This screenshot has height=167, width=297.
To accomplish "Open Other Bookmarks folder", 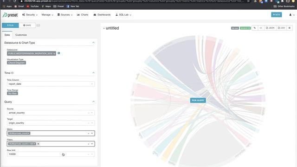I will pos(284,6).
